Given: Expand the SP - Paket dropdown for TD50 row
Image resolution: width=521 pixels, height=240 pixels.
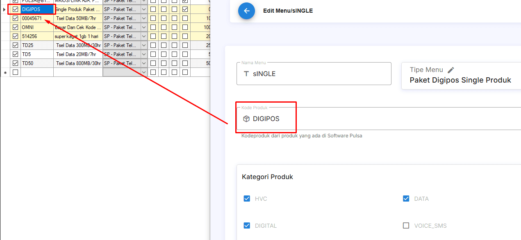Looking at the screenshot, I should [x=143, y=63].
